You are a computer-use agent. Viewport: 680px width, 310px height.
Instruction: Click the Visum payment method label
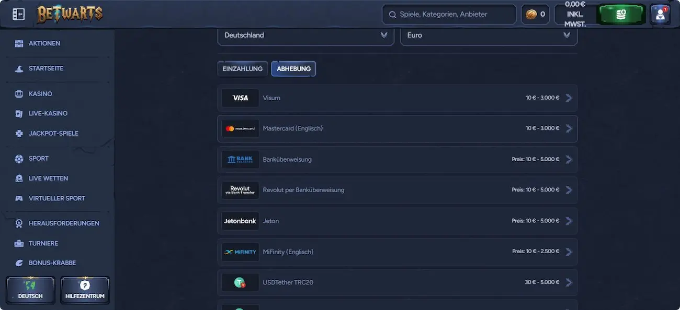click(271, 98)
